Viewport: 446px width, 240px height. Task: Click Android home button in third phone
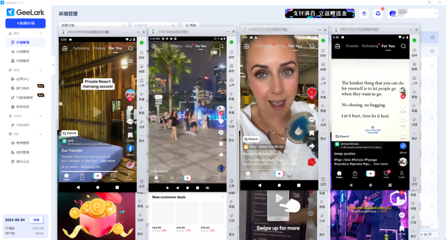[x=279, y=185]
